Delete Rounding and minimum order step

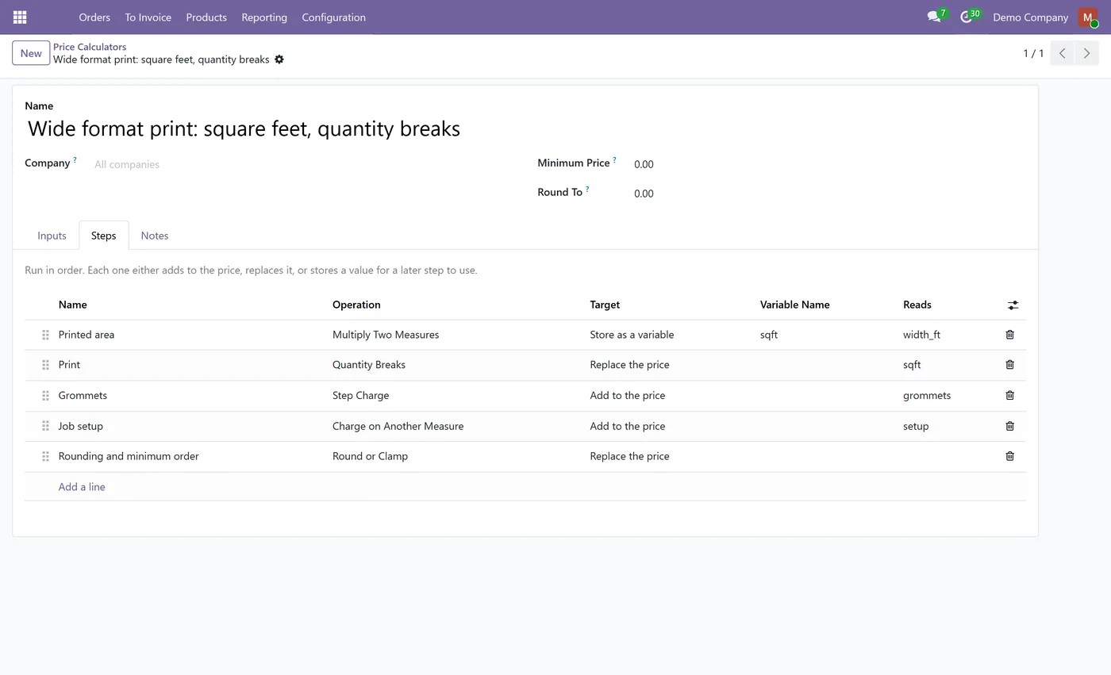tap(1009, 456)
